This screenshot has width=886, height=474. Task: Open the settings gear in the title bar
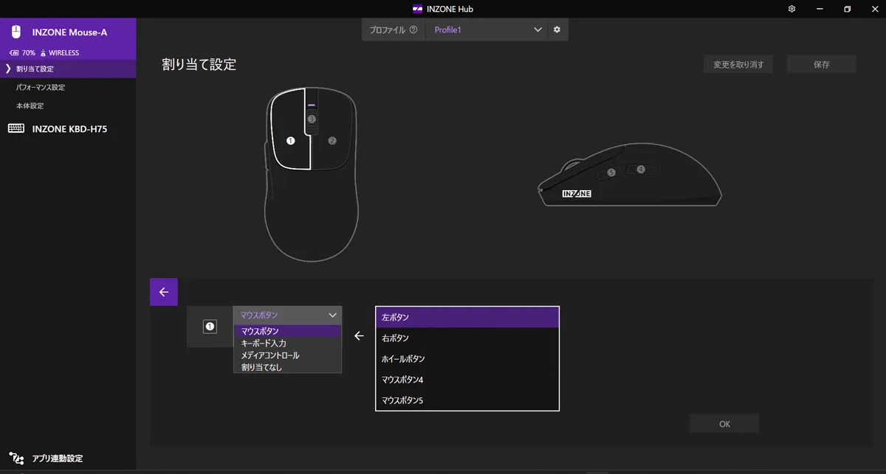tap(791, 9)
